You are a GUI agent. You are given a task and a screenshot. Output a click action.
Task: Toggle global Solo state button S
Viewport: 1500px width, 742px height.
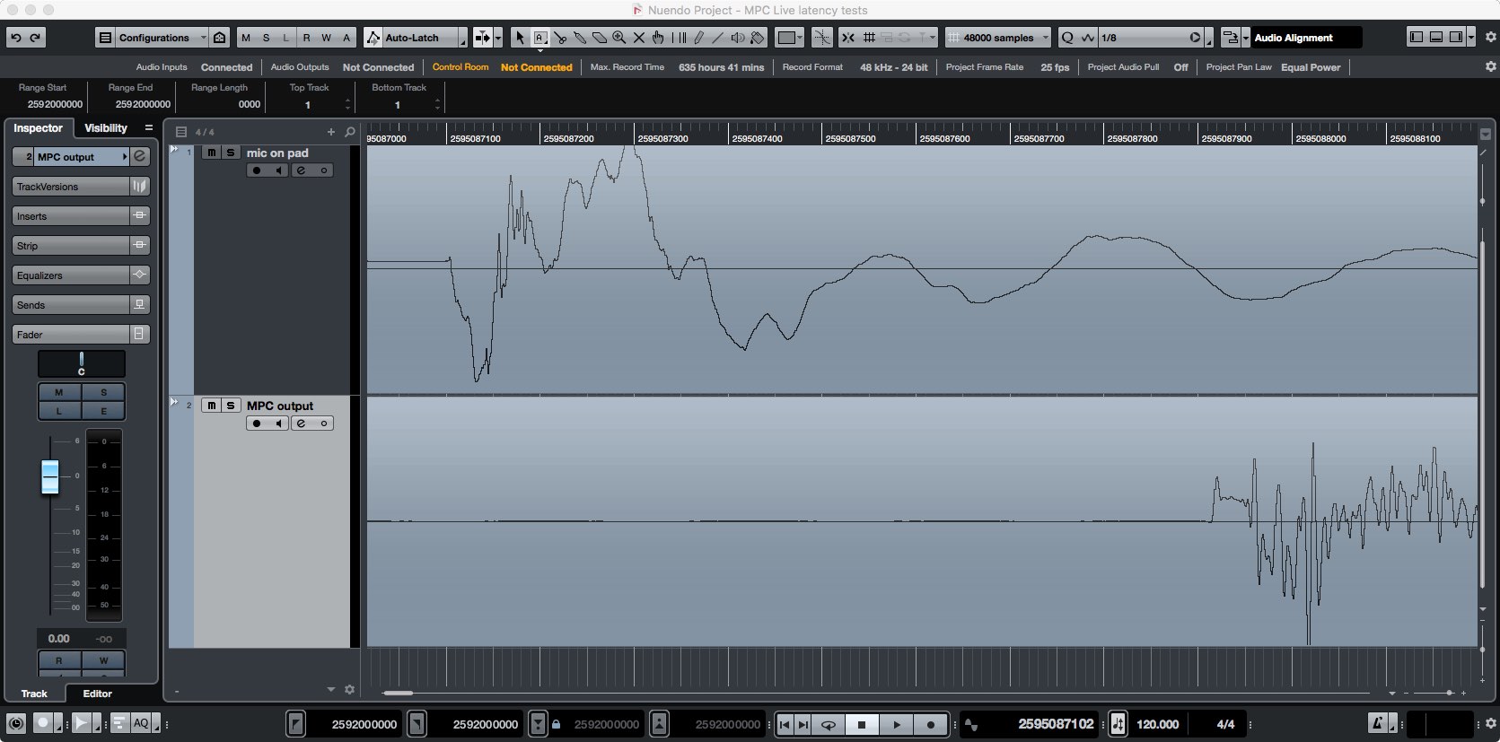[x=266, y=38]
